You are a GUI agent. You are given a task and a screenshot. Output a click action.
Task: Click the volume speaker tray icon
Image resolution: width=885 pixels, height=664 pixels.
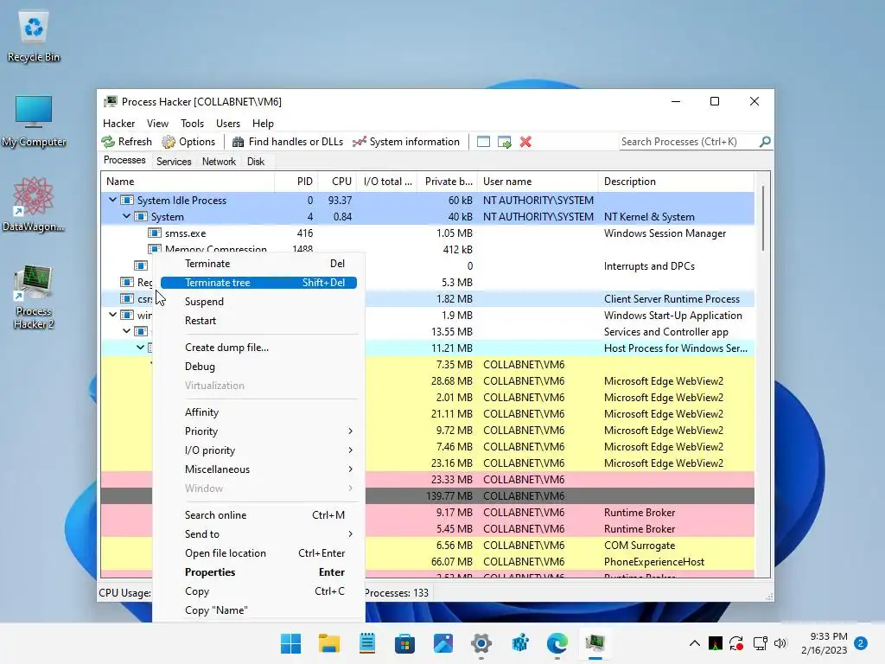[x=780, y=643]
